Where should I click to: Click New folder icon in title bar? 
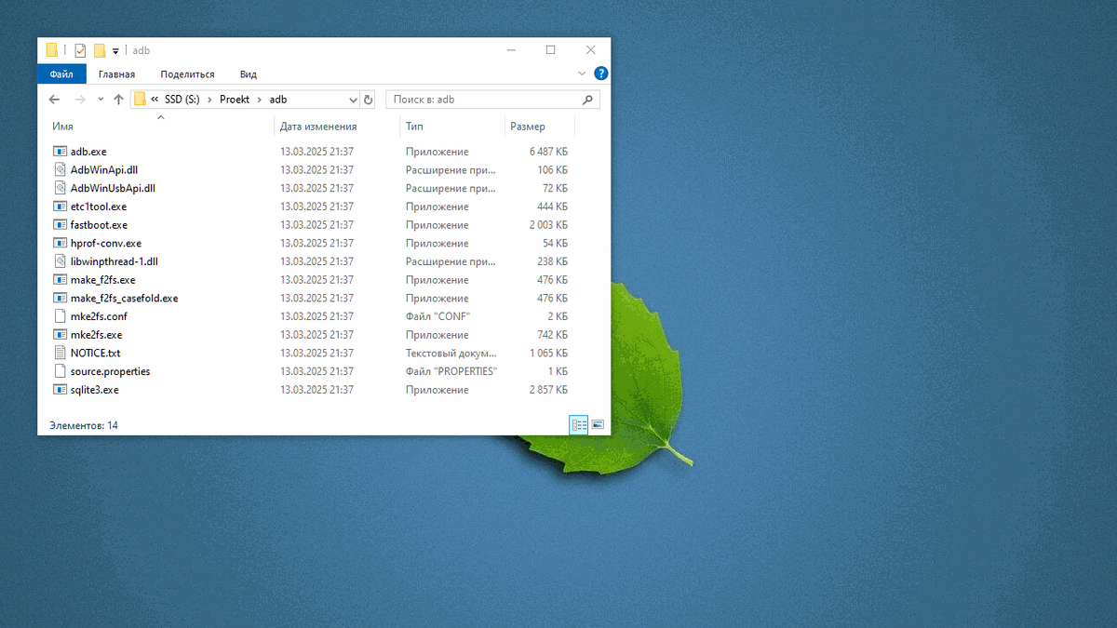[x=100, y=50]
